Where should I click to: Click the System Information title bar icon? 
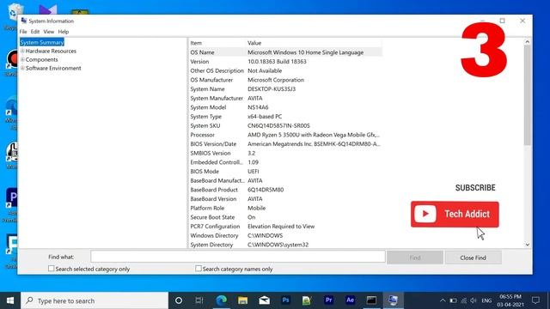23,21
